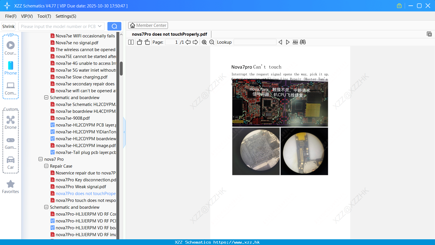
Task: Open nova7se boardview HL4CDYPM file
Action: (x=83, y=111)
